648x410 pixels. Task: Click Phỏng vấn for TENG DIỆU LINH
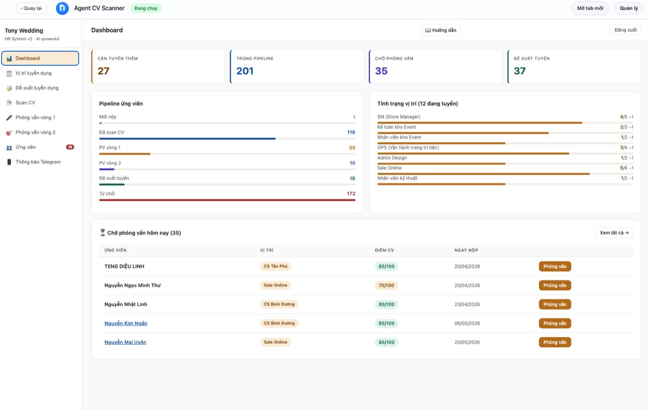[x=555, y=266]
